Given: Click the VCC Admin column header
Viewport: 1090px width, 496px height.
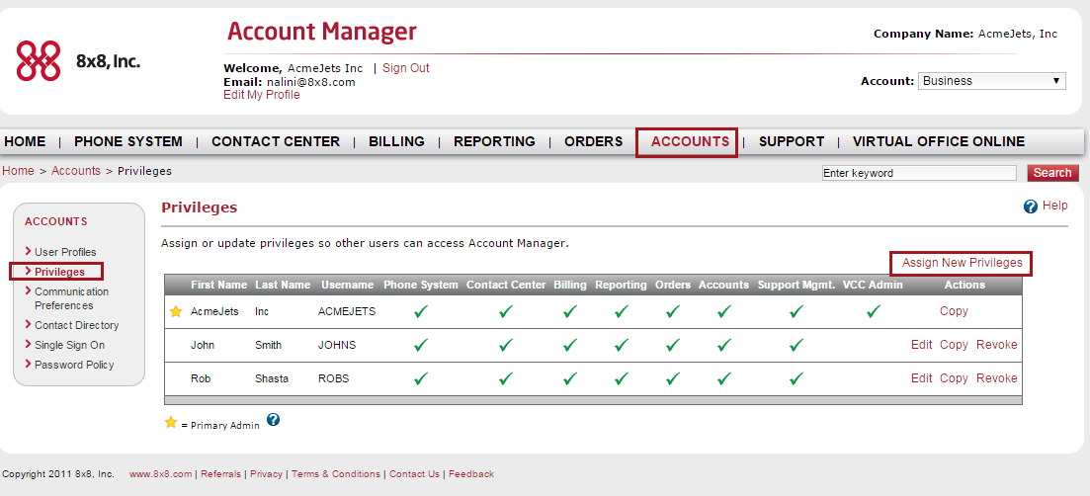Looking at the screenshot, I should (874, 285).
